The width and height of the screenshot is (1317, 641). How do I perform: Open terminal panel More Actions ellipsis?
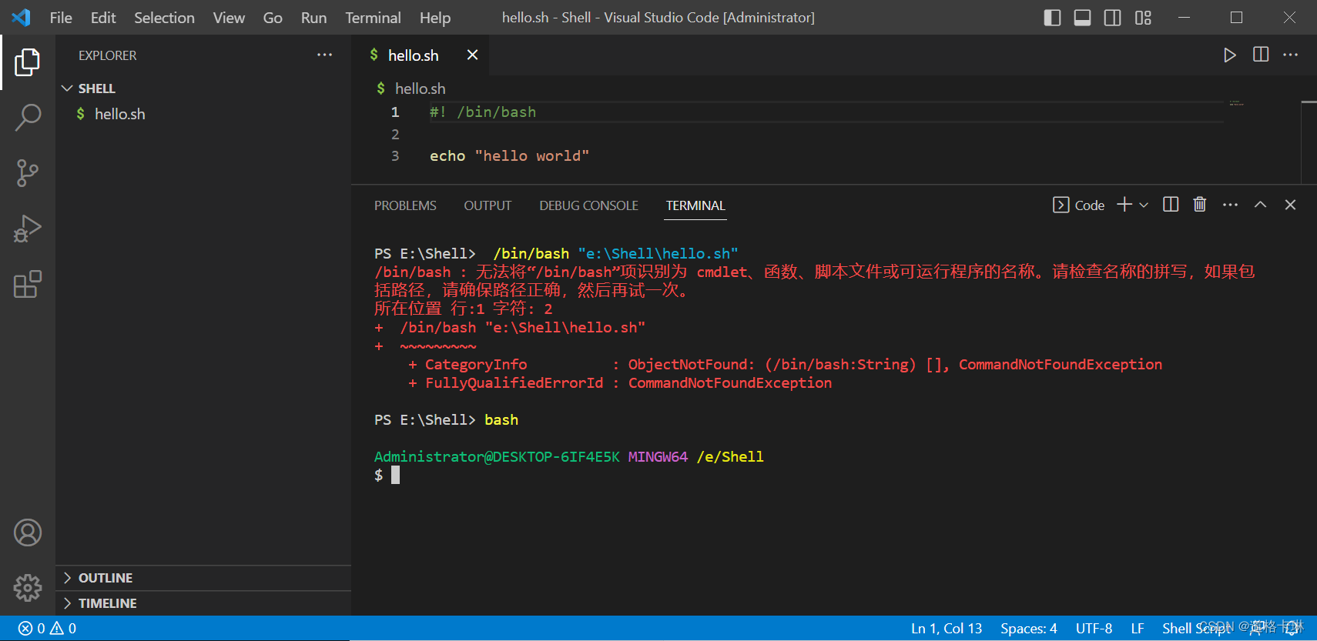click(x=1231, y=205)
